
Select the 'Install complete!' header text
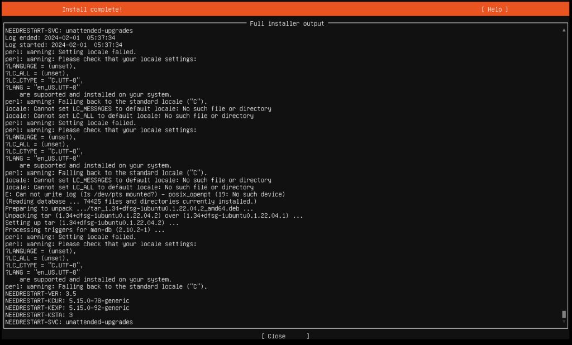(x=92, y=9)
